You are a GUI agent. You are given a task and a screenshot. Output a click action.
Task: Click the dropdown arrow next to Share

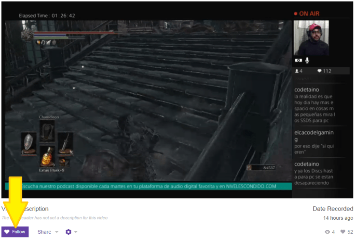[x=56, y=232]
